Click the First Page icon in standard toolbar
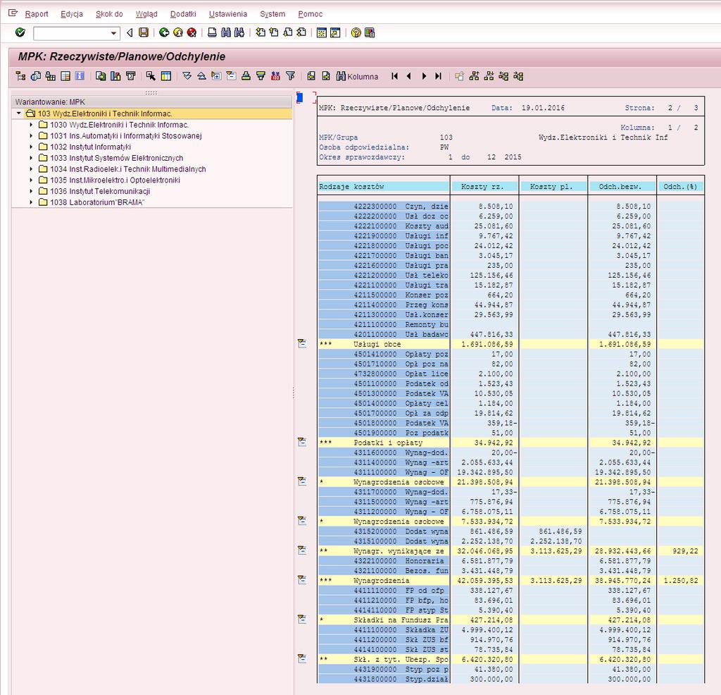Screen dimensions: 721x695 pos(261,32)
